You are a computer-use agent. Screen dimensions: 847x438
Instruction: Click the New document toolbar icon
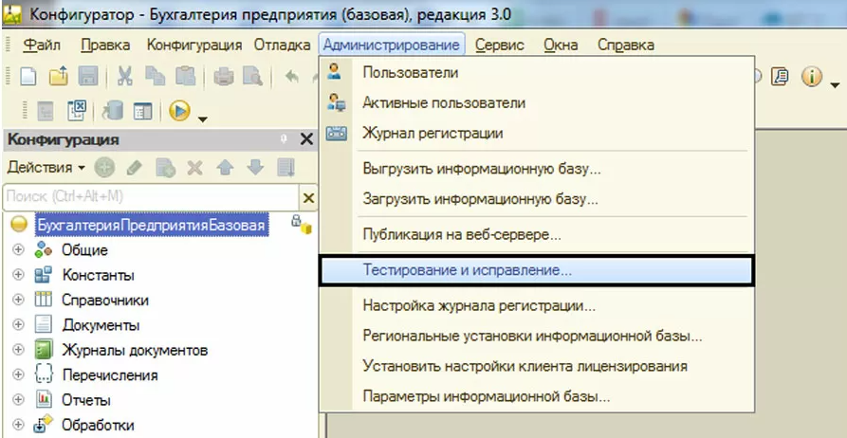click(28, 77)
